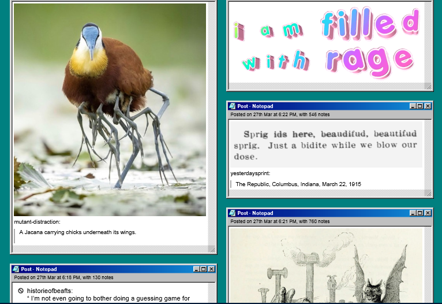
Task: Close the post with 130 notes
Action: (x=211, y=269)
